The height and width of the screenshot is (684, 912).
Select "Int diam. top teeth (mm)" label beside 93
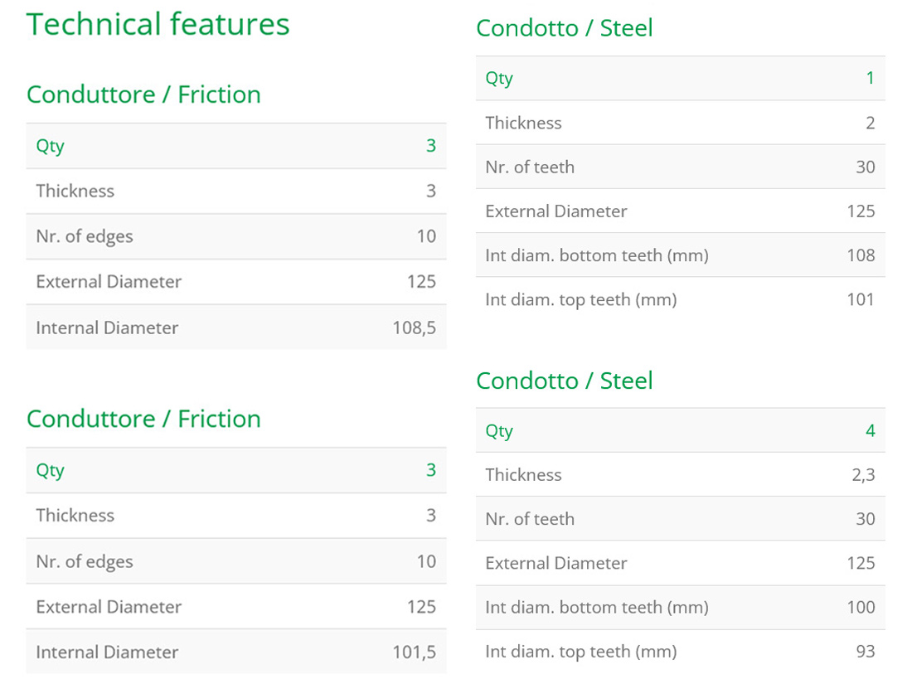point(580,651)
